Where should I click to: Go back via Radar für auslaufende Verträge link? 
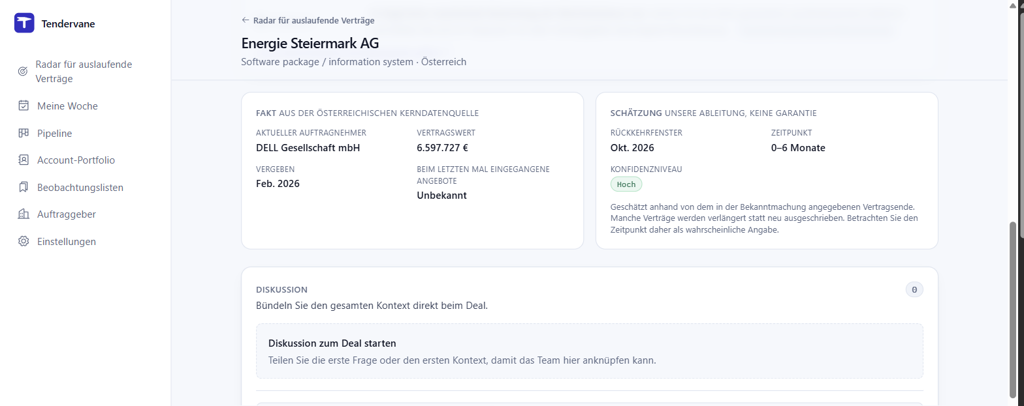[308, 20]
